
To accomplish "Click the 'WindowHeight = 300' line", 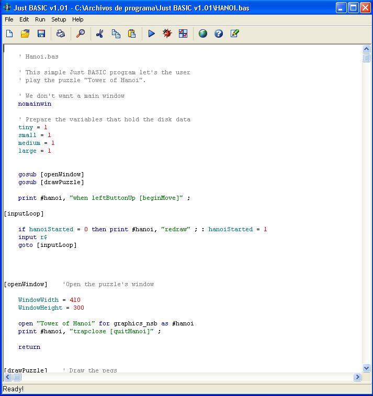I will pos(51,308).
